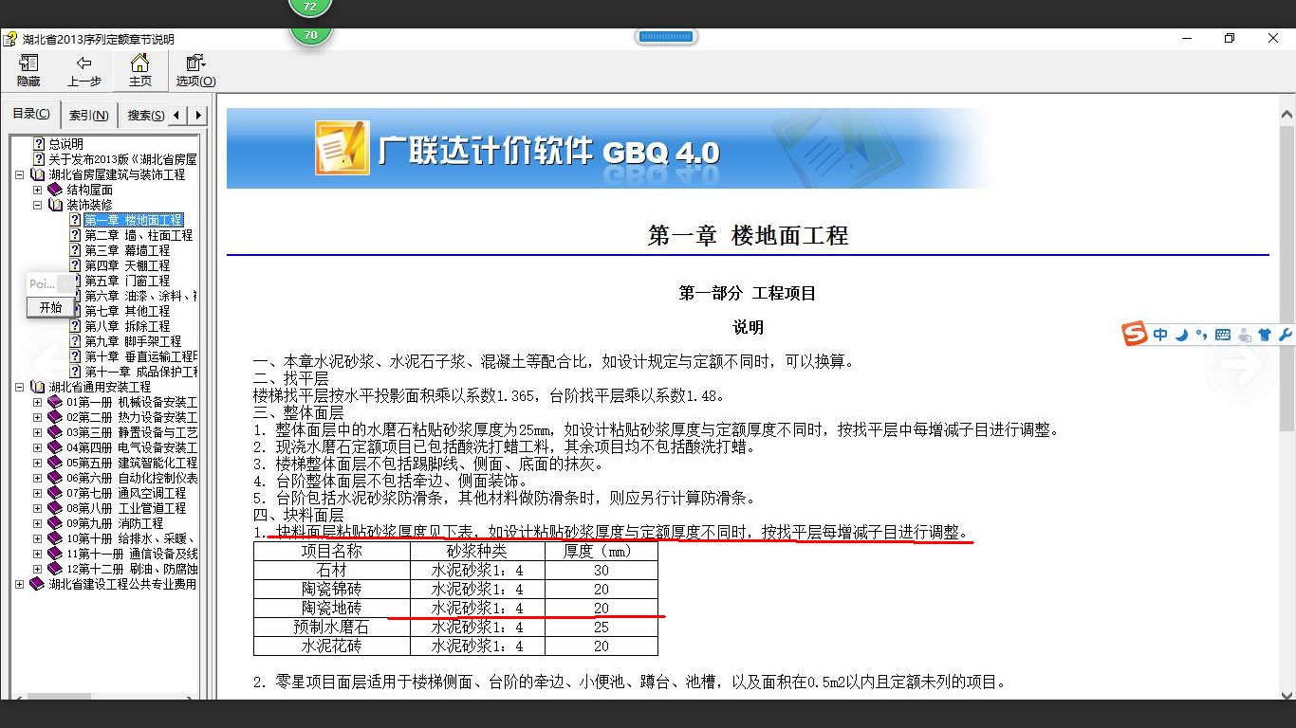
Task: Open the wrench toolbox icon
Action: [1286, 335]
